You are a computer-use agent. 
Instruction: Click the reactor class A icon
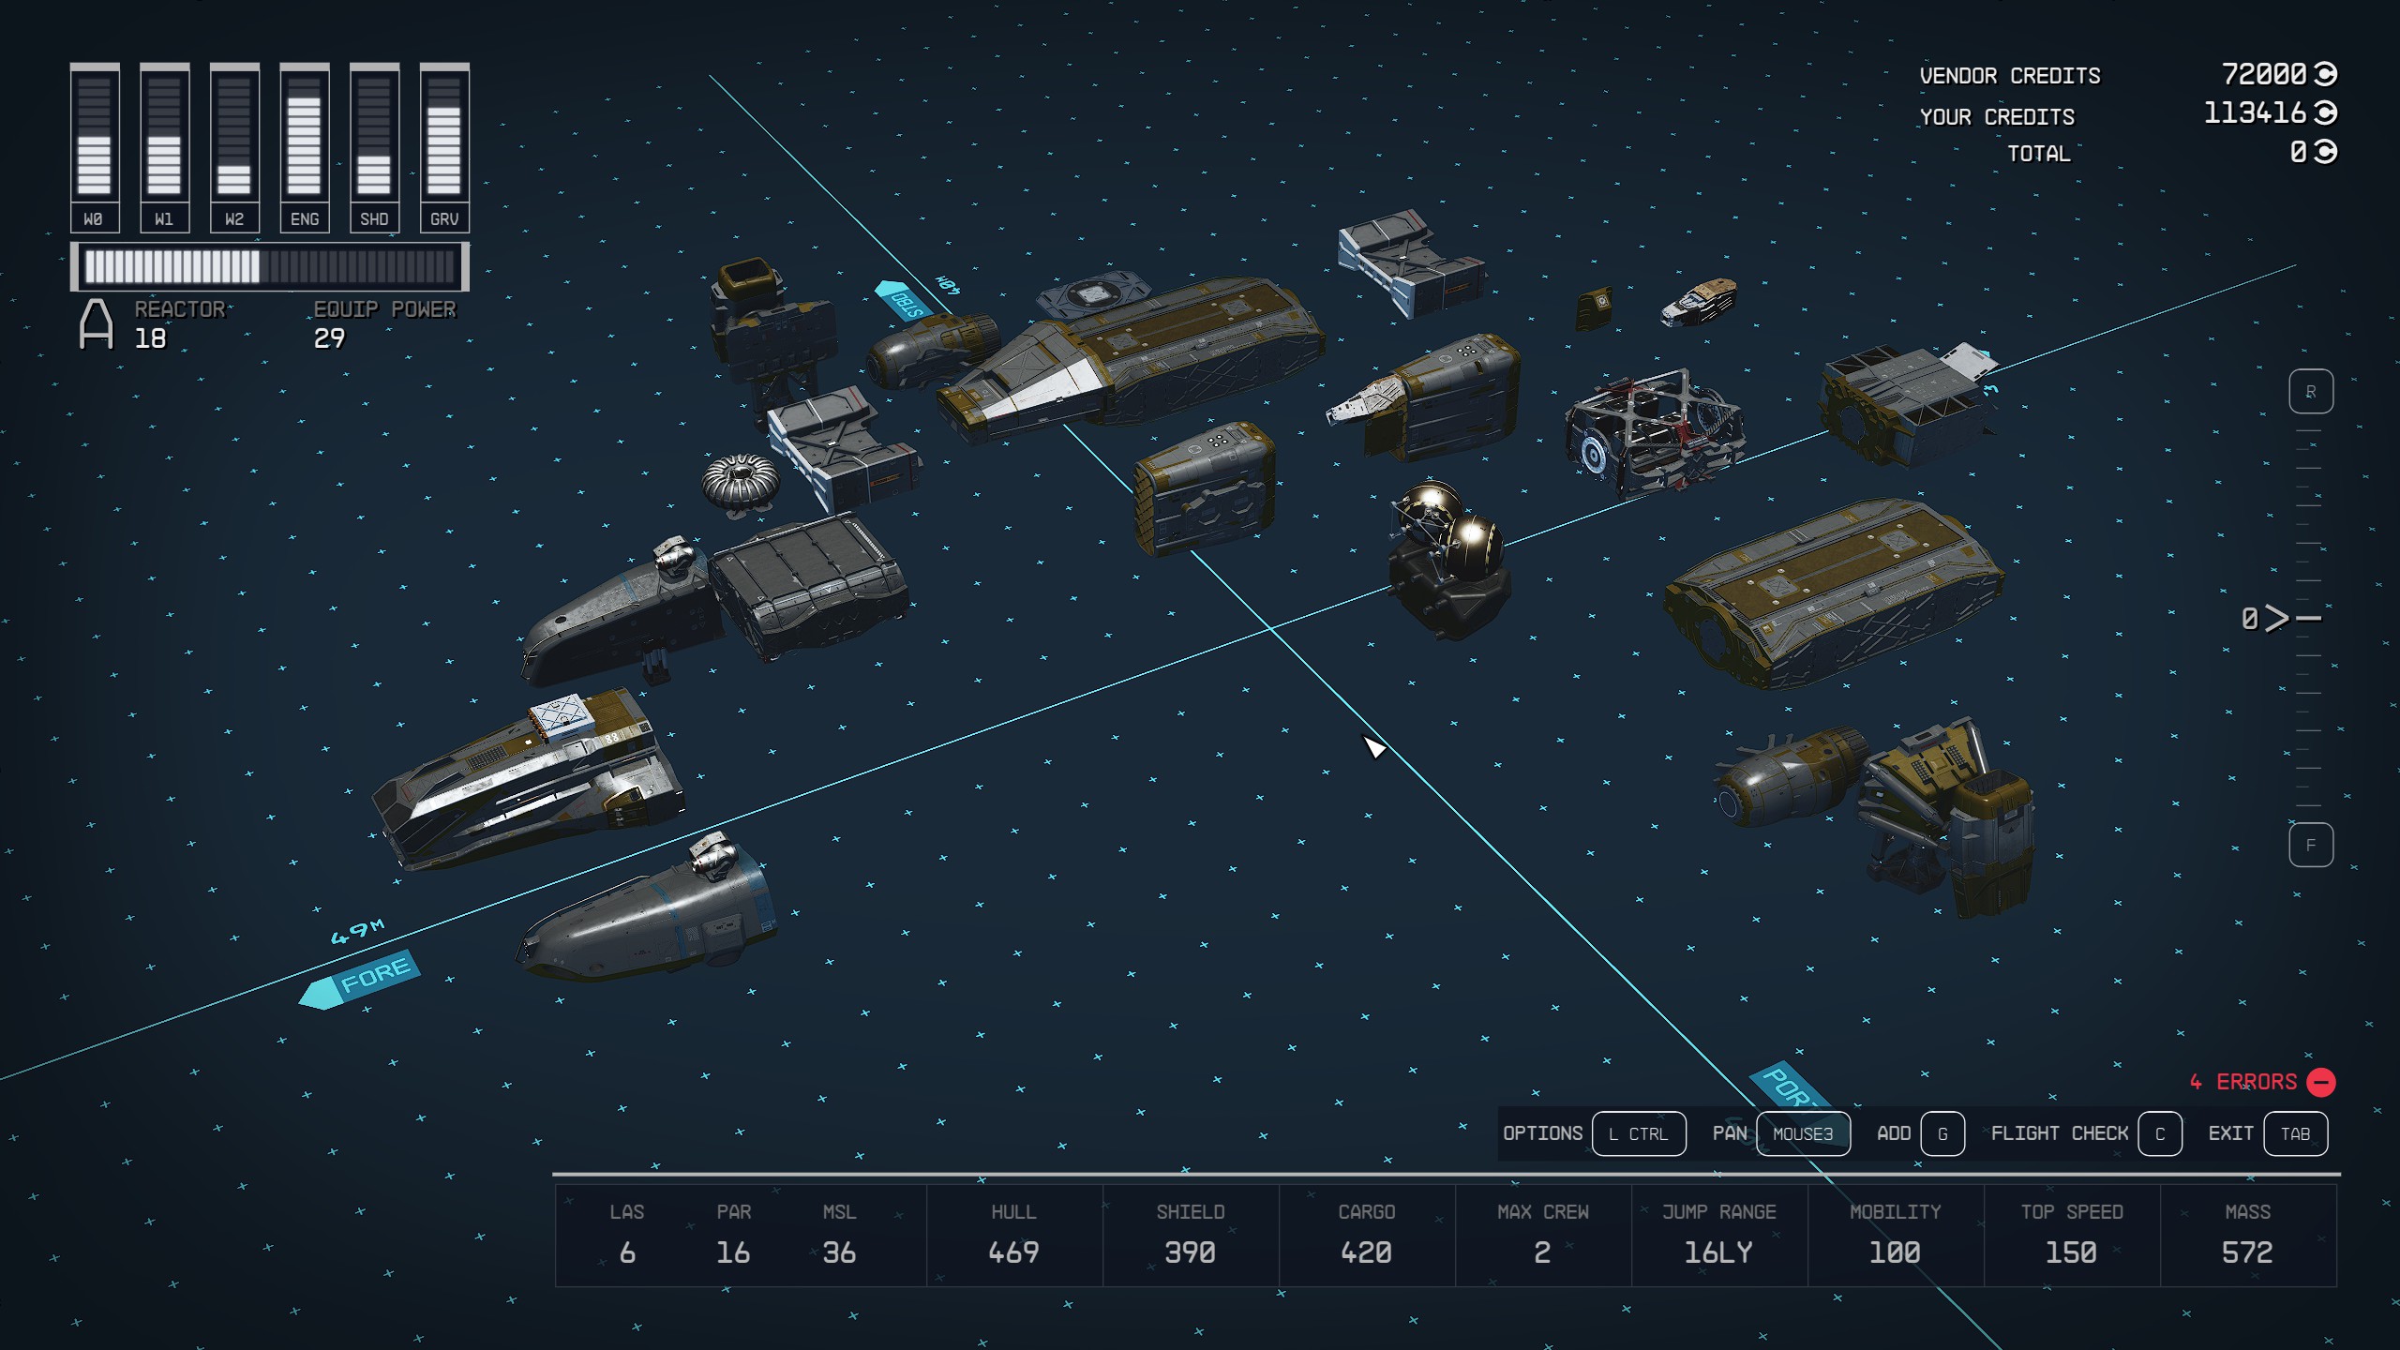pos(96,324)
